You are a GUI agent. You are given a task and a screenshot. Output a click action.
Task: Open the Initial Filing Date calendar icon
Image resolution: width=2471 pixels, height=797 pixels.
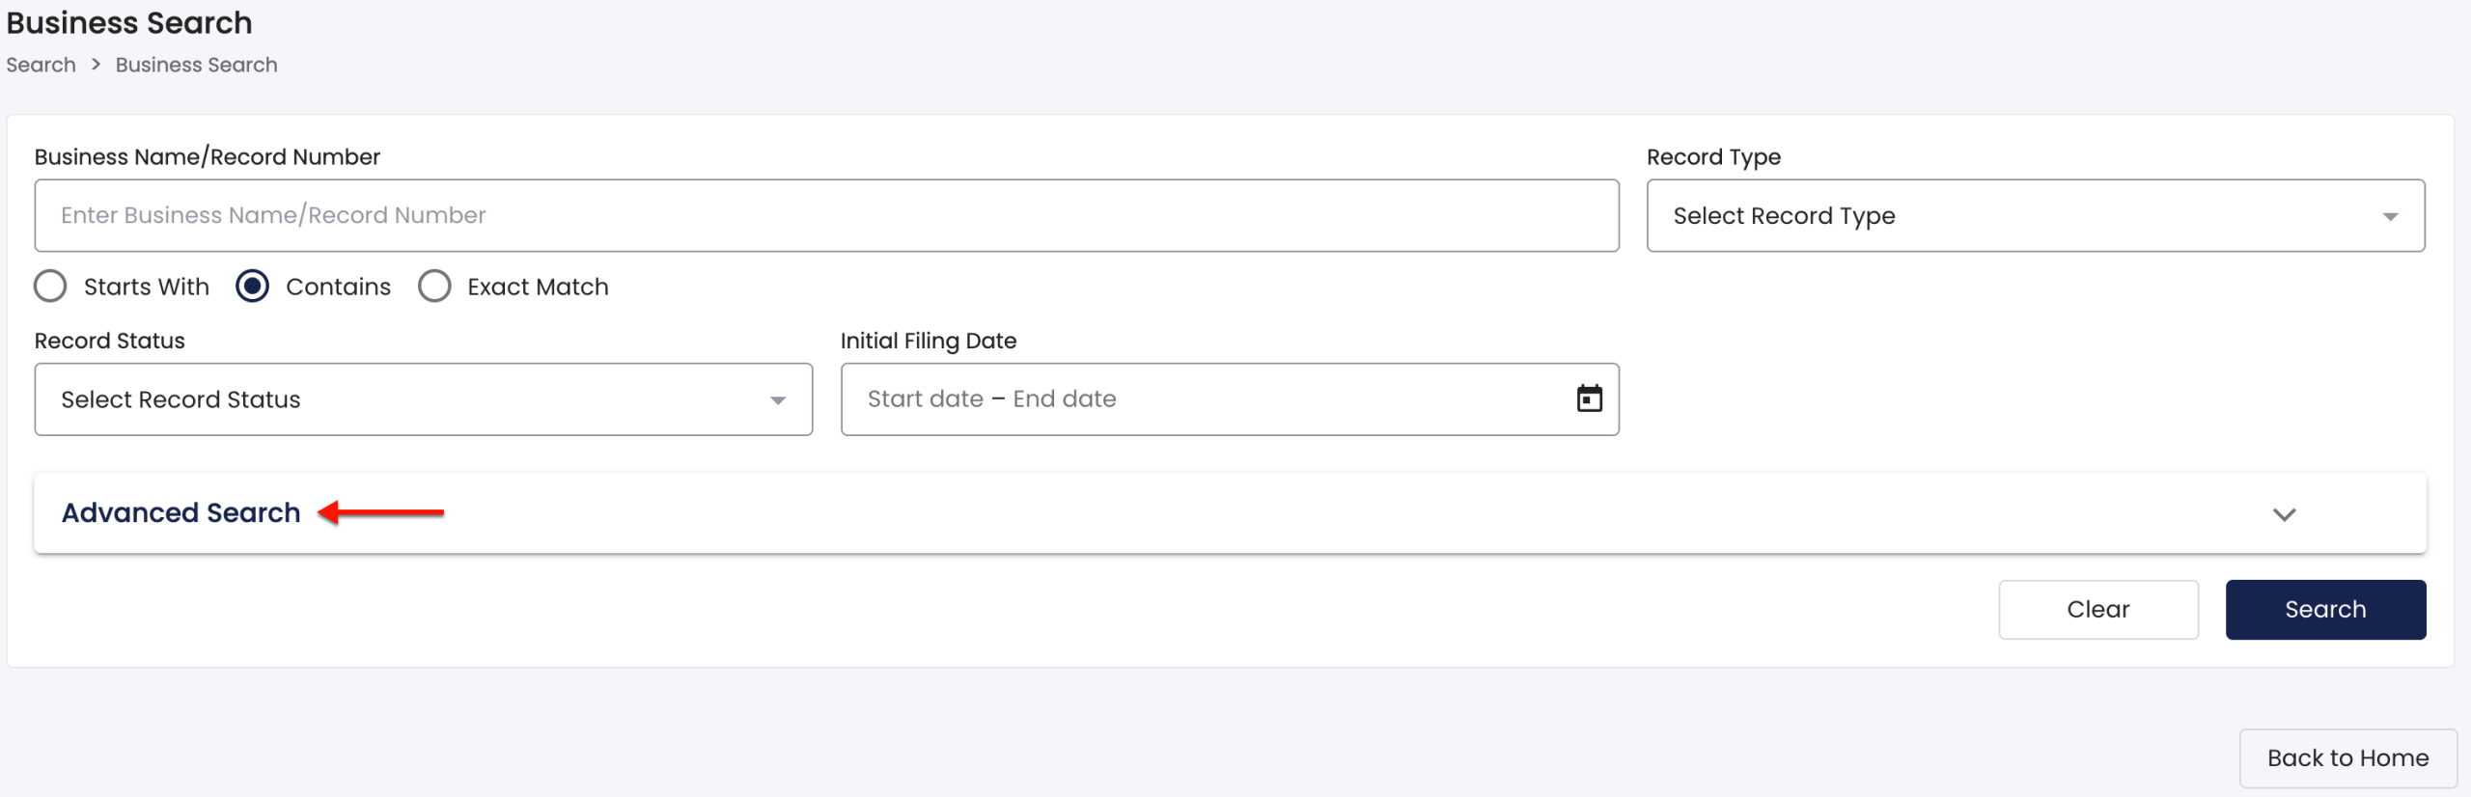click(x=1589, y=398)
